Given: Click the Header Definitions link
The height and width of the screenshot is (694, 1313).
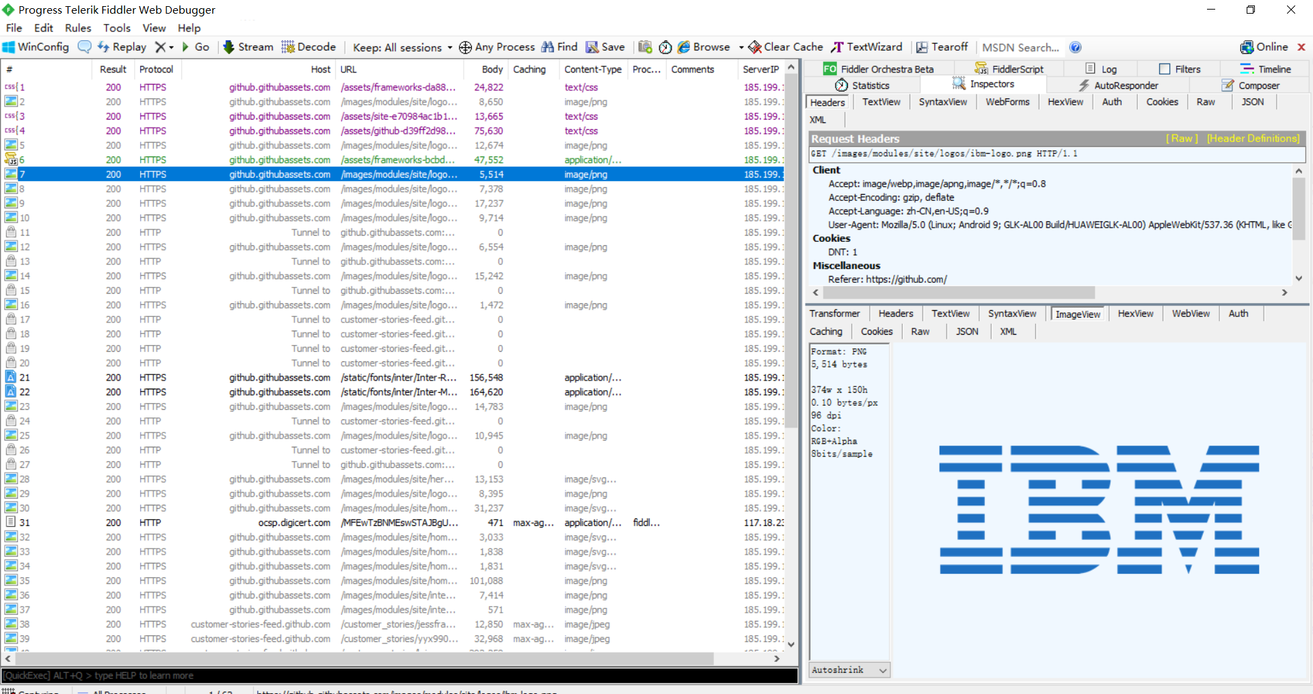Looking at the screenshot, I should click(1253, 139).
